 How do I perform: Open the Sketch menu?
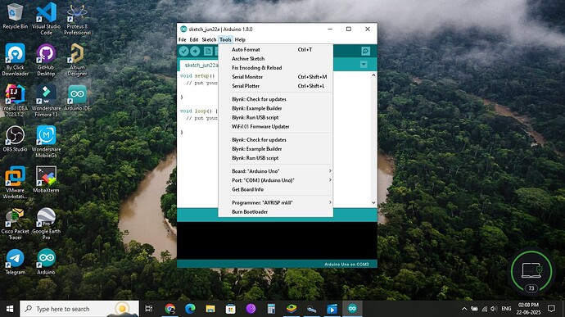(x=209, y=39)
